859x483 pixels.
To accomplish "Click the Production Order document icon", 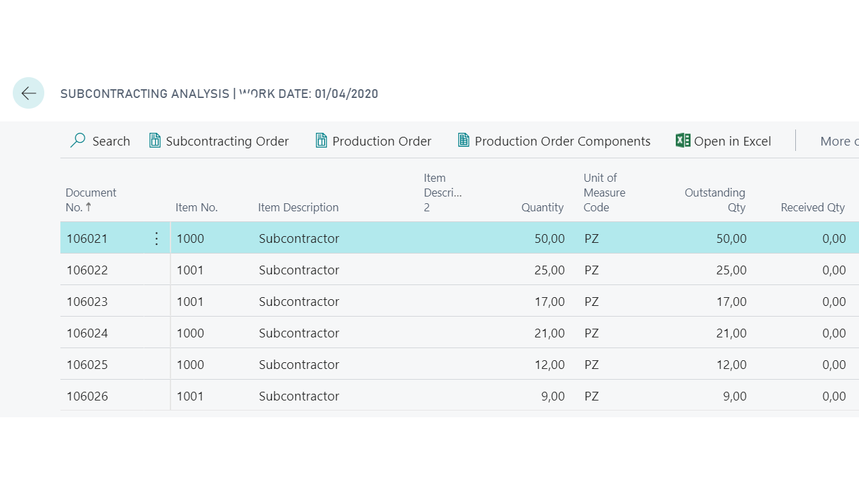I will click(x=321, y=140).
